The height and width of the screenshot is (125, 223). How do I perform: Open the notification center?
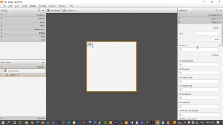point(218,123)
